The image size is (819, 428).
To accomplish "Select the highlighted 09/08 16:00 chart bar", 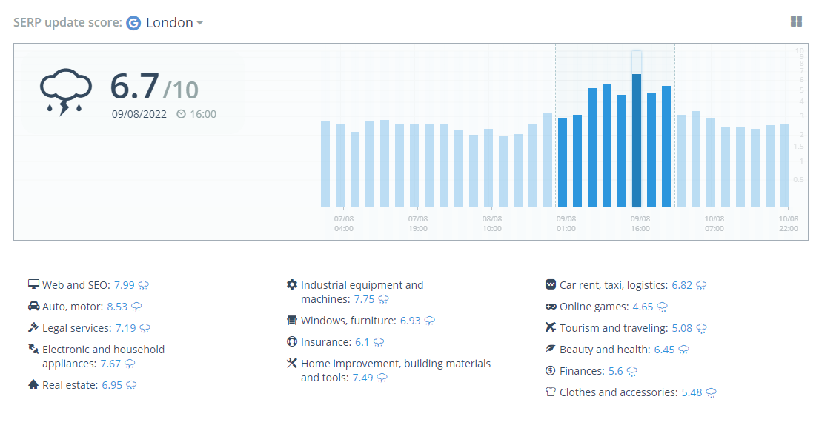I will (637, 141).
